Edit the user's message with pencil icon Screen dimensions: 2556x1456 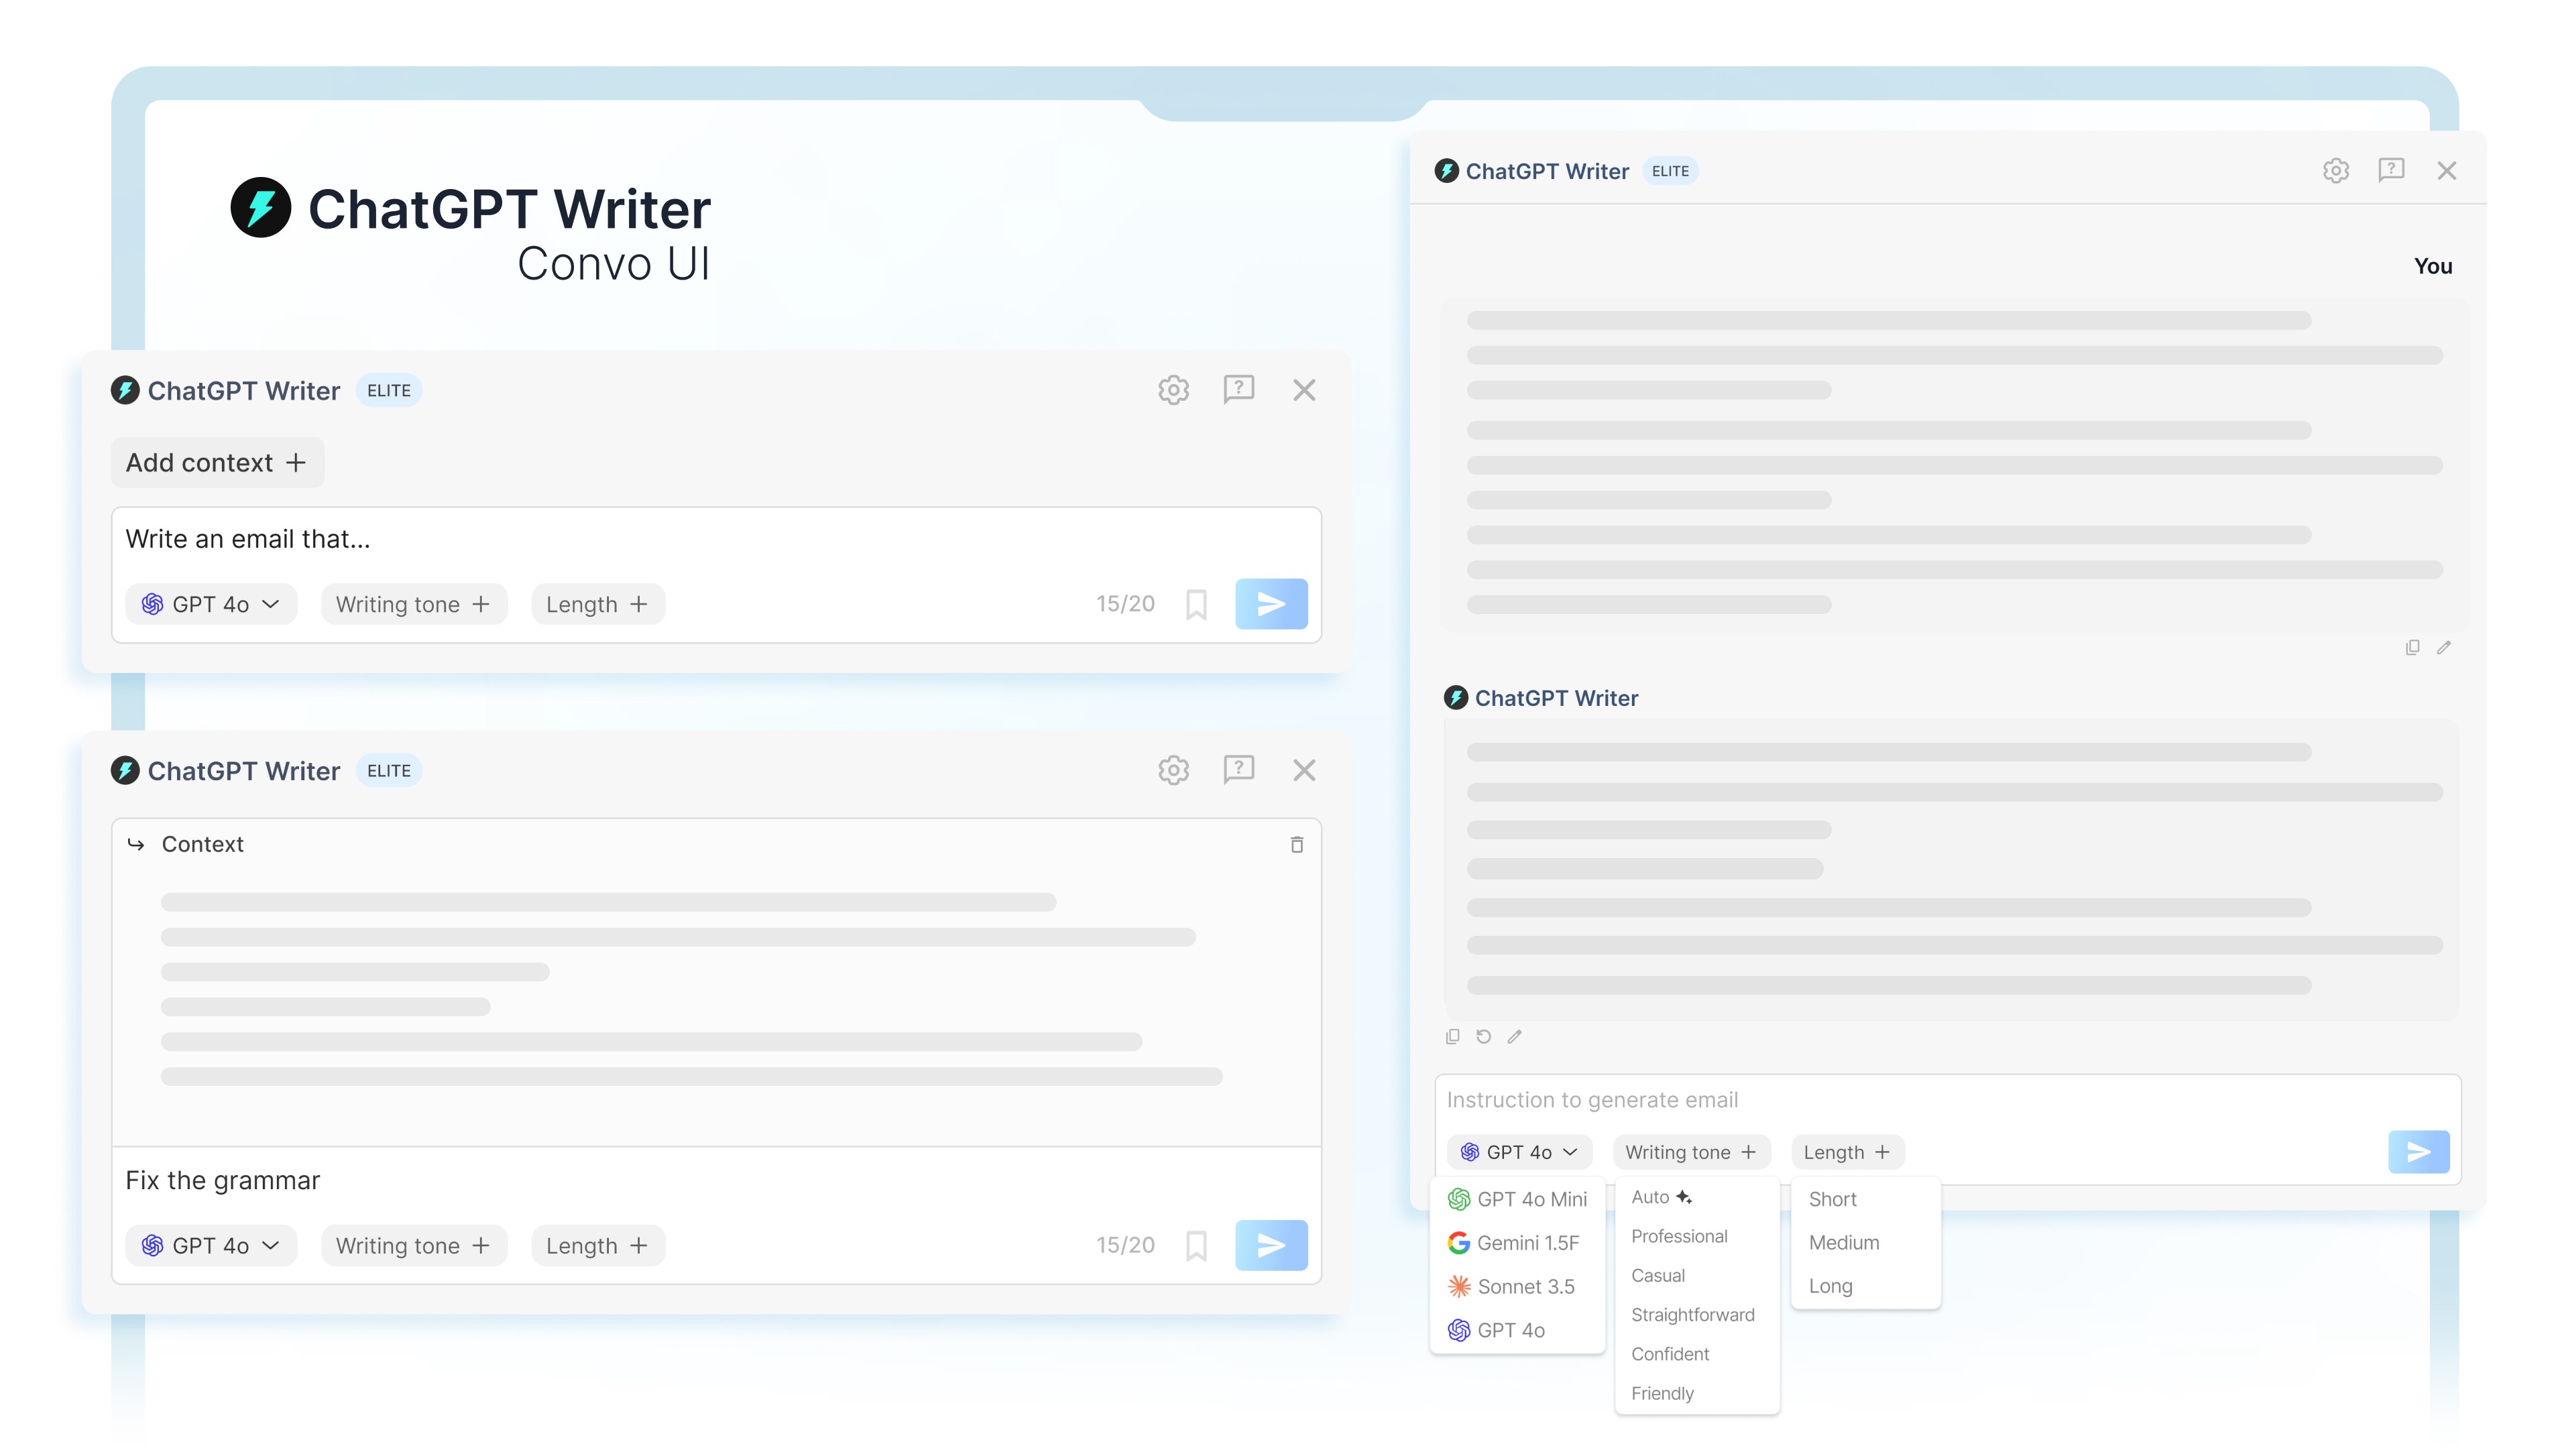click(2443, 648)
